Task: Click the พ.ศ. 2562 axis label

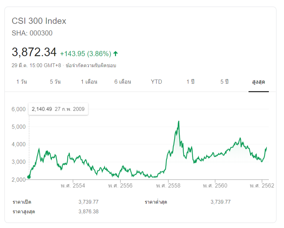Action: 262,186
